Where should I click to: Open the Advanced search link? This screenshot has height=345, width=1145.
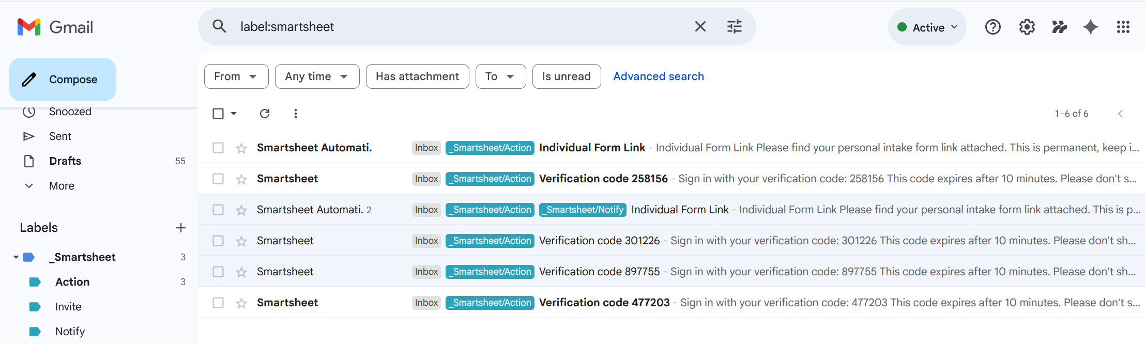coord(658,76)
